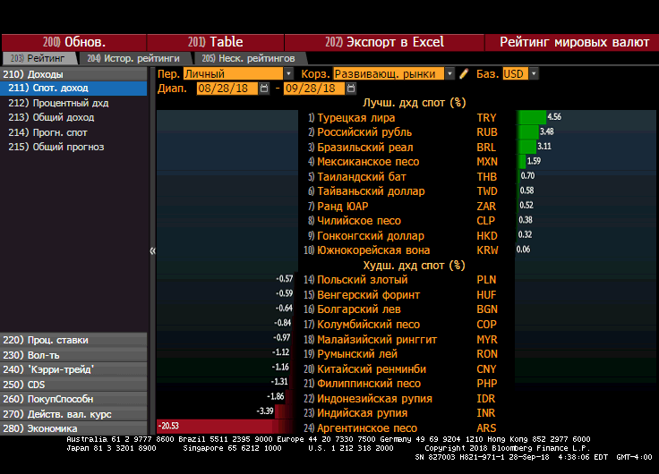
Task: Click the green 3.48 bar for RUB
Action: 528,131
